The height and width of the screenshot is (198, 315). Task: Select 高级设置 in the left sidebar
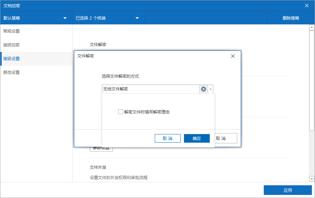point(12,59)
